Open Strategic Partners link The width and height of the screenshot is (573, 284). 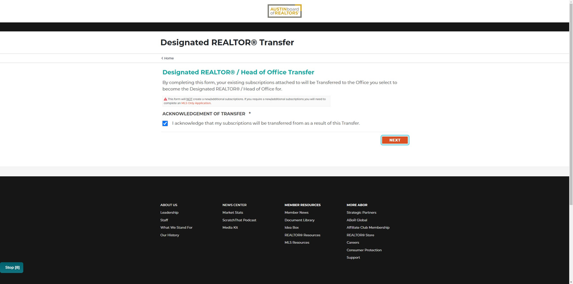(x=362, y=212)
